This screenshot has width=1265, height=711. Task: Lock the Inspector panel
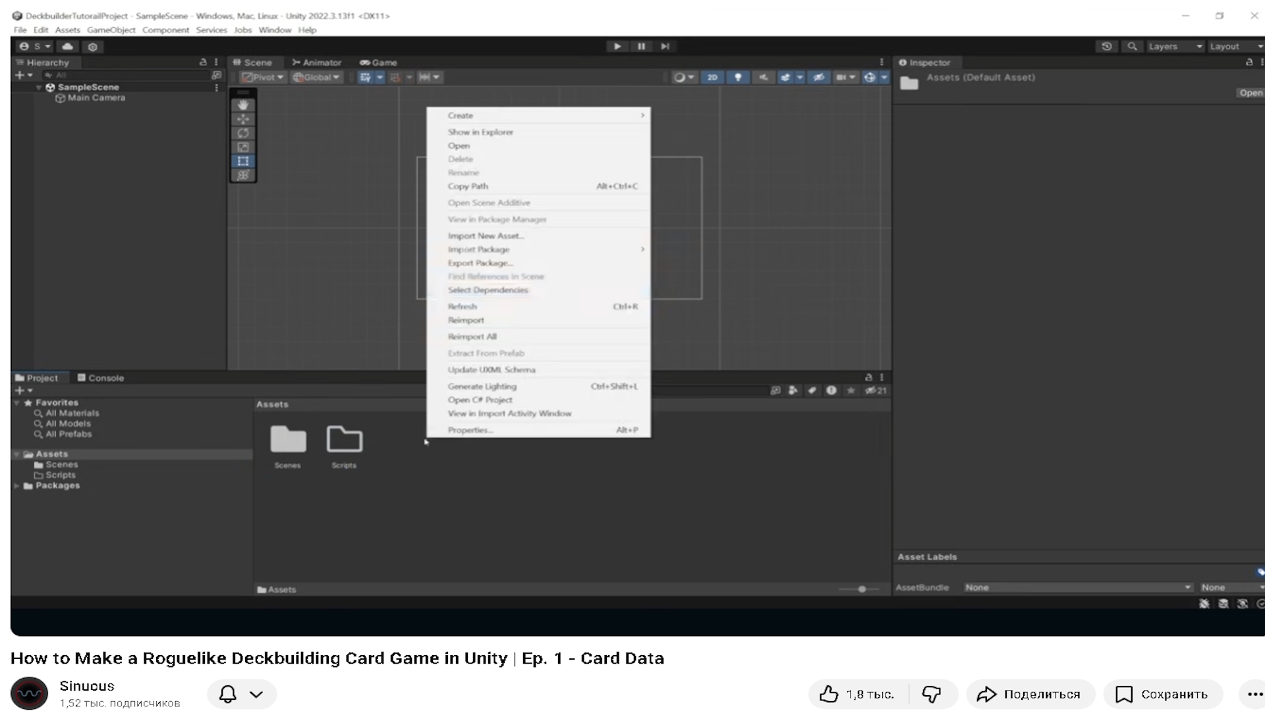click(1249, 62)
